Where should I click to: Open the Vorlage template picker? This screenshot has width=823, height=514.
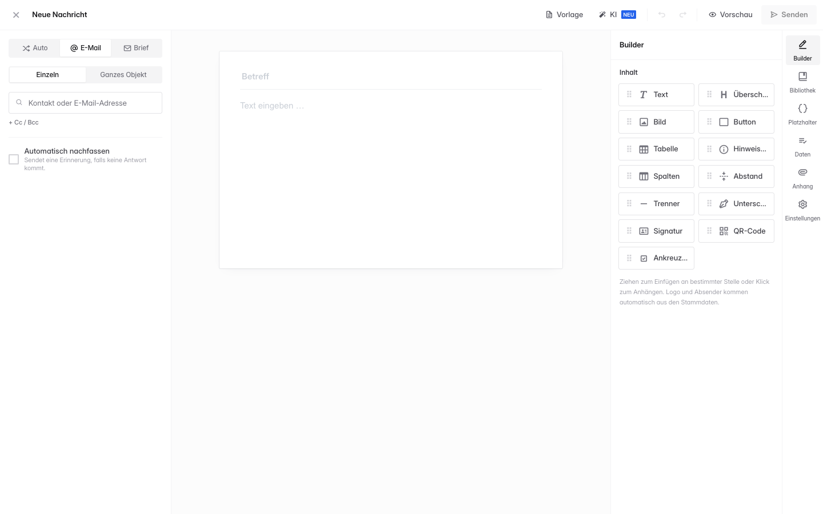coord(565,15)
